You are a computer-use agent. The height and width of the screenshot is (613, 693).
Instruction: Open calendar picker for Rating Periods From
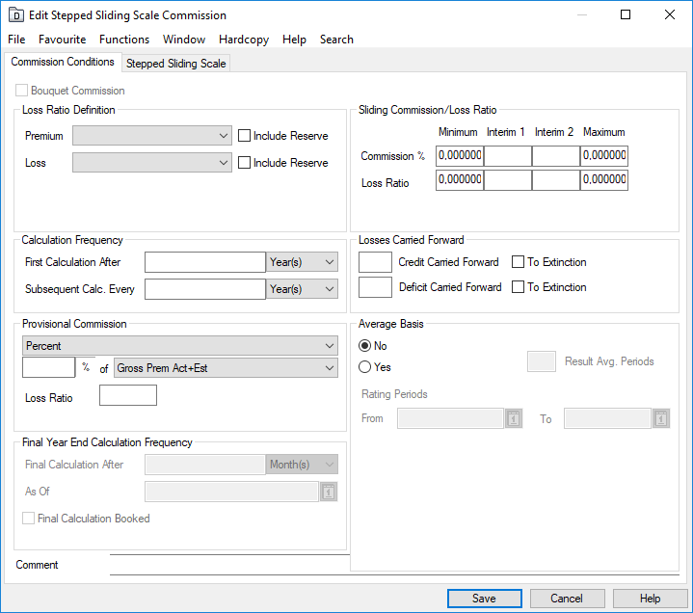click(514, 419)
